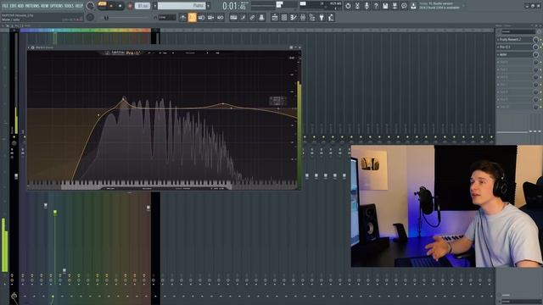The width and height of the screenshot is (543, 305).
Task: Select the Pro-Q 3 effect slot
Action: click(515, 47)
